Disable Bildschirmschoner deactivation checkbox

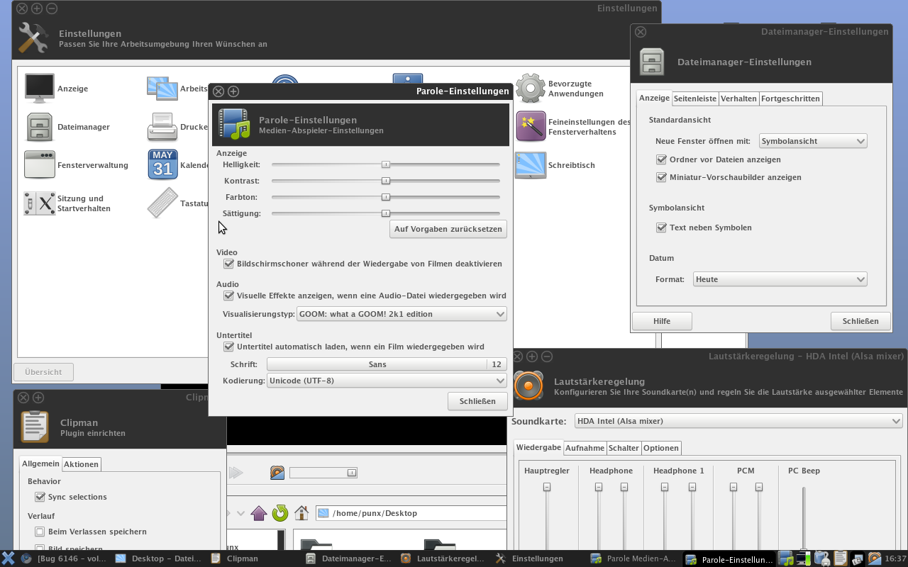point(229,264)
